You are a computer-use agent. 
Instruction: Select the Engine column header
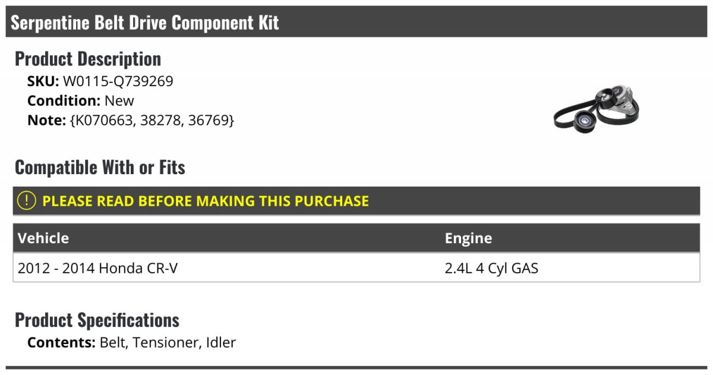pos(468,238)
